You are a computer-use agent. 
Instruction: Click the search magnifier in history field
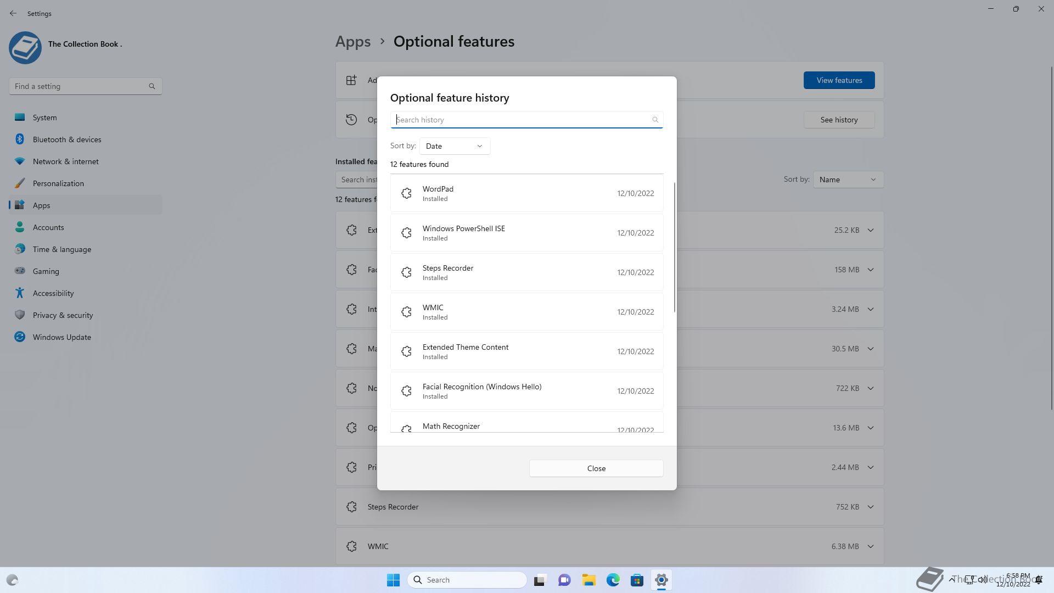655,120
